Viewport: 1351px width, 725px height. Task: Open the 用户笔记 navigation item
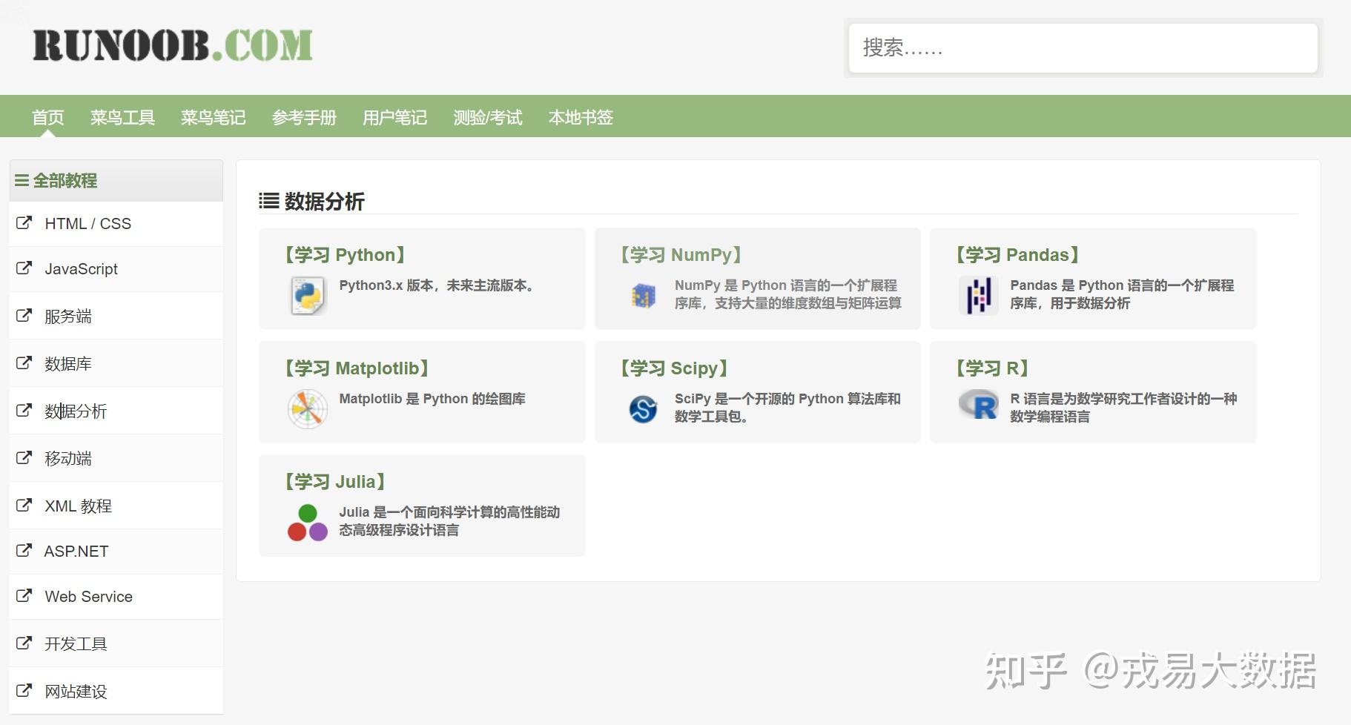394,117
